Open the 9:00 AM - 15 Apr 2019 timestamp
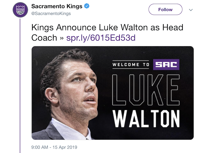The width and height of the screenshot is (206, 153). tap(54, 147)
